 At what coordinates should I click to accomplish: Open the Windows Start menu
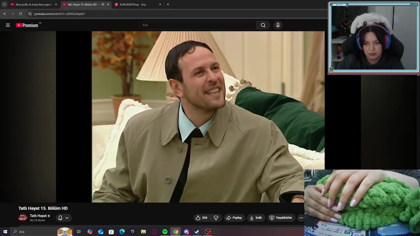click(5, 232)
